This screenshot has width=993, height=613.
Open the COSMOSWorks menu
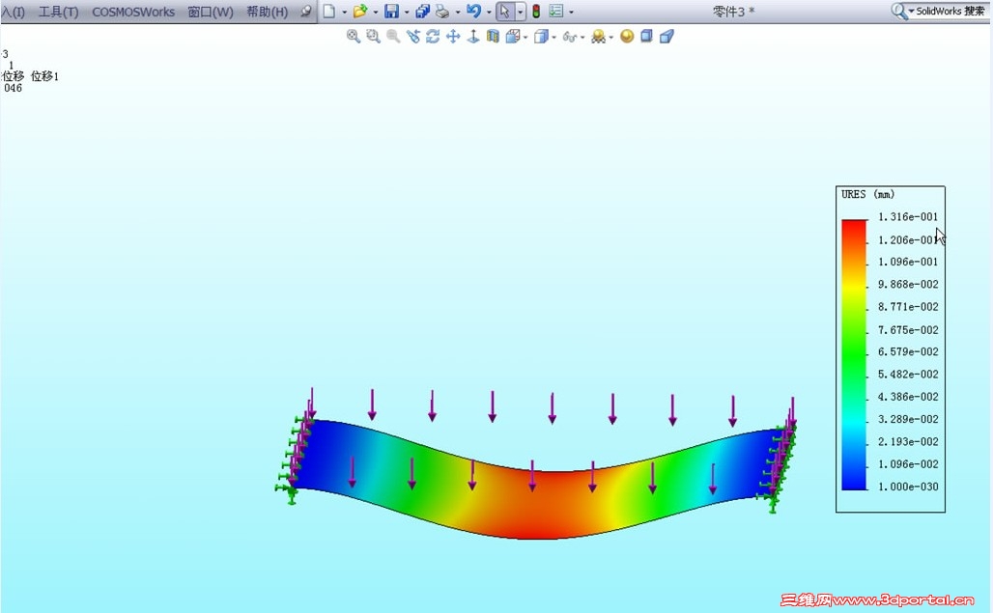(133, 12)
